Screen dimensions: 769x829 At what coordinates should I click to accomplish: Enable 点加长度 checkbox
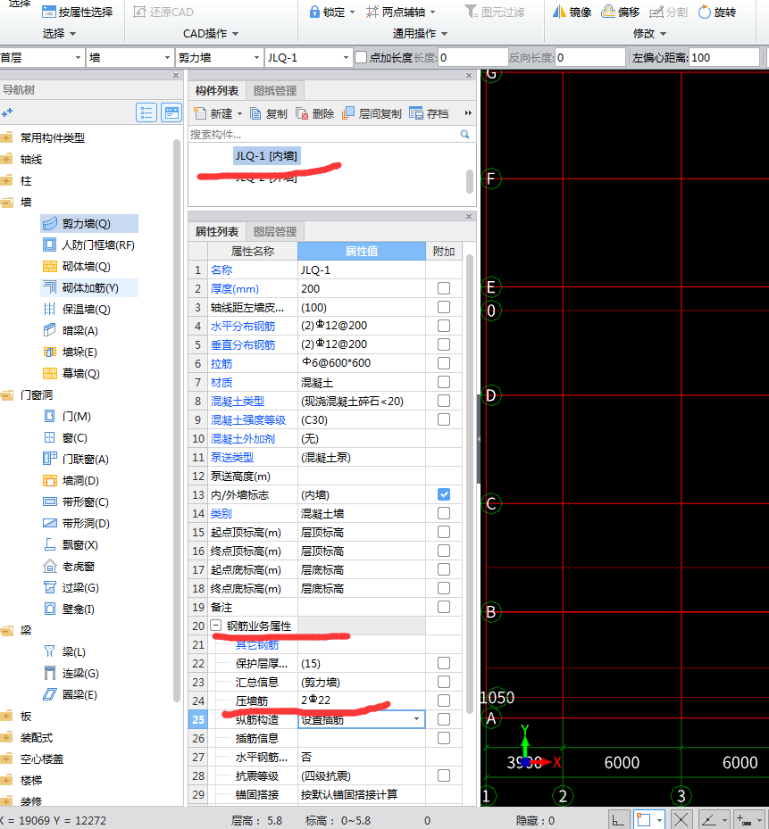(x=361, y=57)
